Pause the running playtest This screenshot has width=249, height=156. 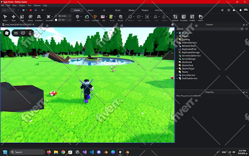pyautogui.click(x=23, y=10)
